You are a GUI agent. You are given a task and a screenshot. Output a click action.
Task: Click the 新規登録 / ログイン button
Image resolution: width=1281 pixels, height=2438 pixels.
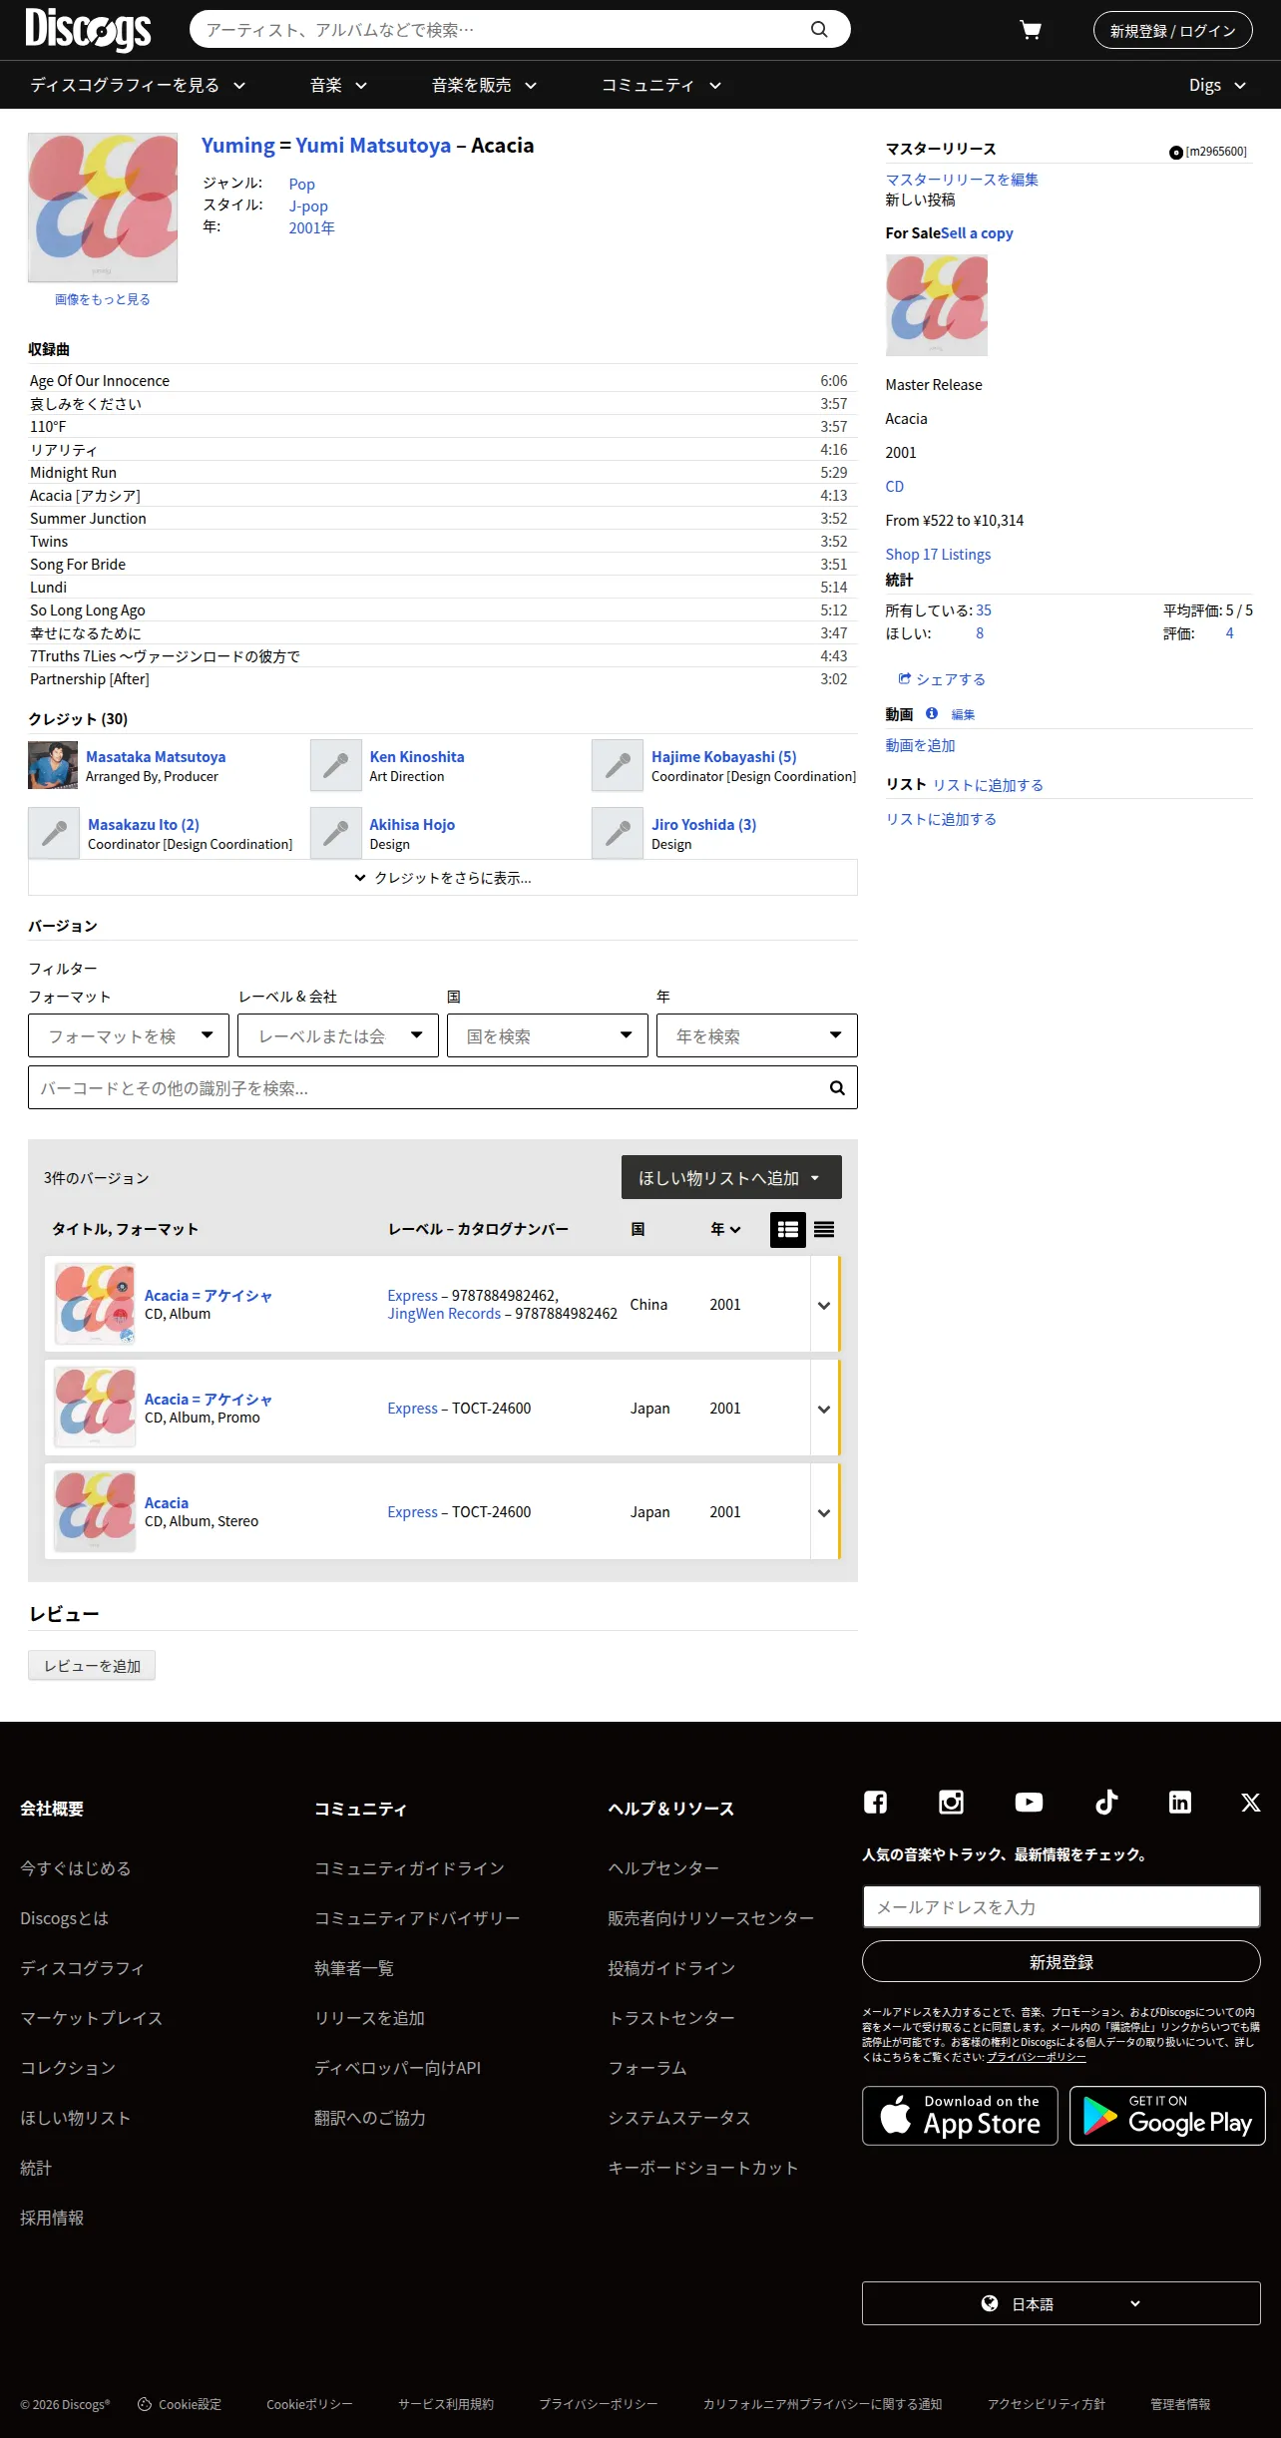tap(1173, 30)
